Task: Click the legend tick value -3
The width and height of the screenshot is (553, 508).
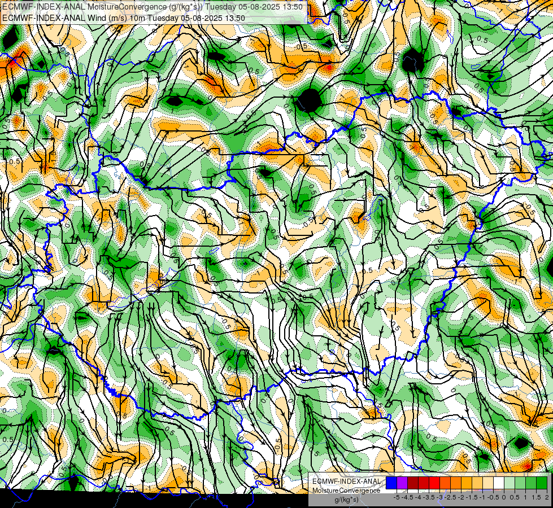Action: click(x=440, y=497)
